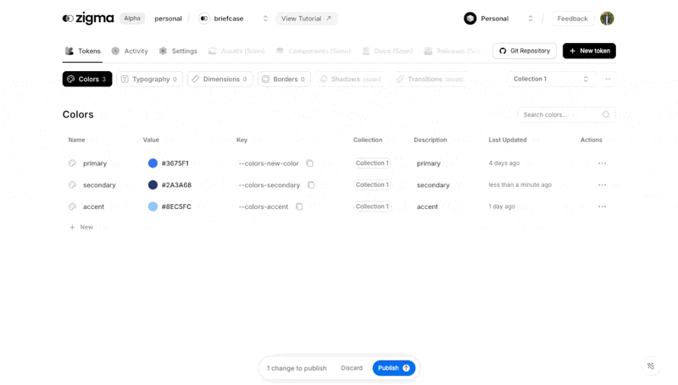678x385 pixels.
Task: Click the palette icon beside secondary
Action: click(x=72, y=184)
